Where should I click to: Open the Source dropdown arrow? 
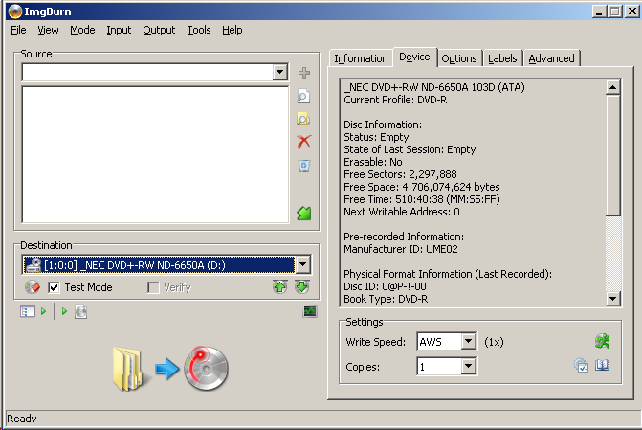280,73
